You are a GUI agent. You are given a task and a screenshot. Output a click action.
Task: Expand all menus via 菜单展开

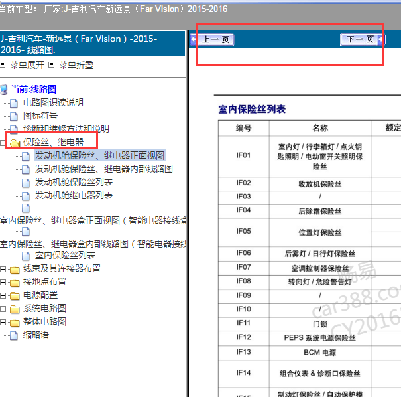[x=27, y=65]
